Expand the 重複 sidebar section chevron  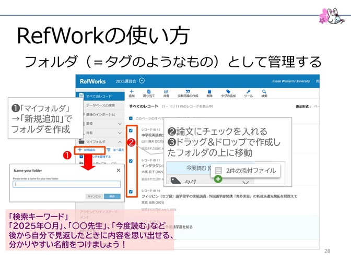click(x=120, y=124)
